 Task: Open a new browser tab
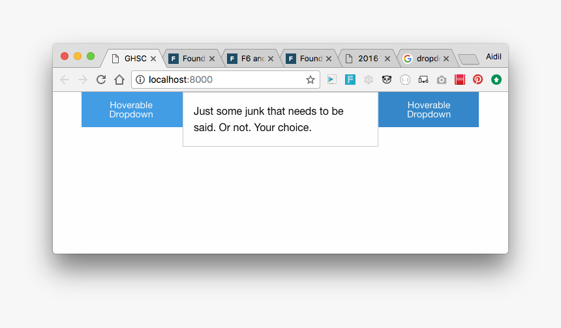click(x=468, y=59)
